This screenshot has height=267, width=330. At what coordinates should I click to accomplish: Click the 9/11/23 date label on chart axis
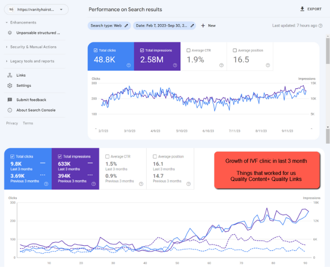click(287, 131)
